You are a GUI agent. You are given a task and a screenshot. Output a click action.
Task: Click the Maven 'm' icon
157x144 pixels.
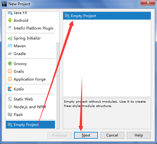pyautogui.click(x=10, y=46)
